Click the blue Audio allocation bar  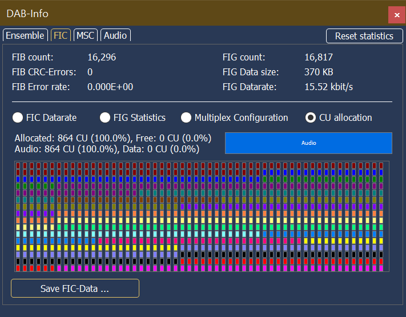point(308,143)
